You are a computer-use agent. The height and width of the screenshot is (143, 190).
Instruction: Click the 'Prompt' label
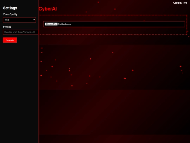(x=7, y=26)
